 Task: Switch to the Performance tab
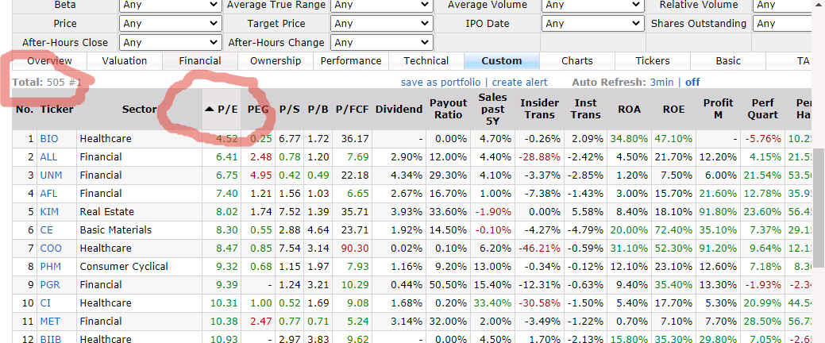tap(351, 61)
